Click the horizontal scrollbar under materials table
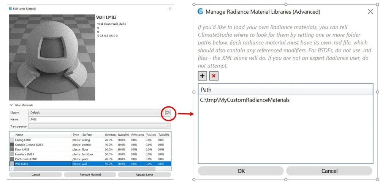 coord(84,168)
